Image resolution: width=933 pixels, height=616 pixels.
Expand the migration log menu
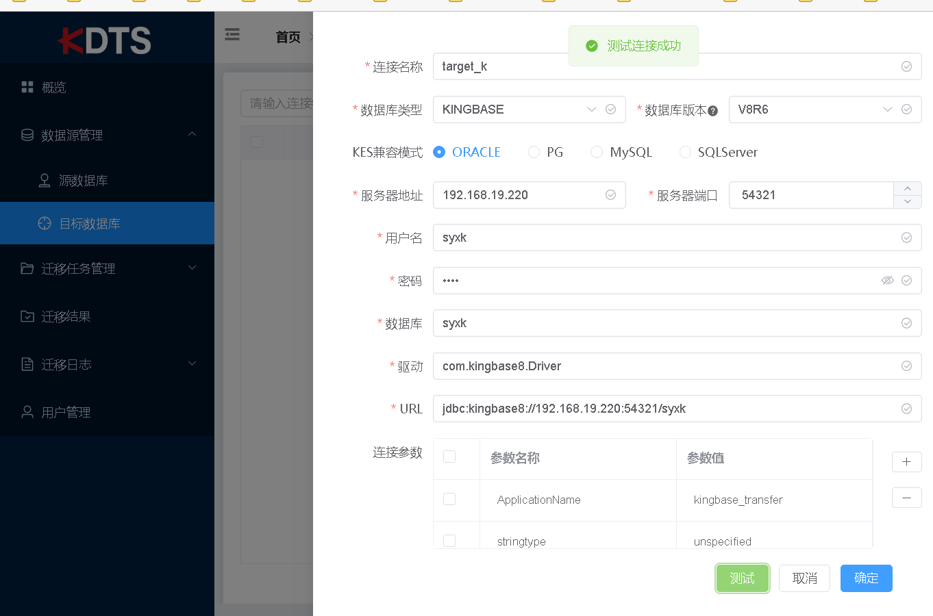click(192, 363)
